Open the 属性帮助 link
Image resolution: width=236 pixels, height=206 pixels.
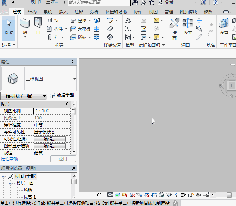pos(9,159)
